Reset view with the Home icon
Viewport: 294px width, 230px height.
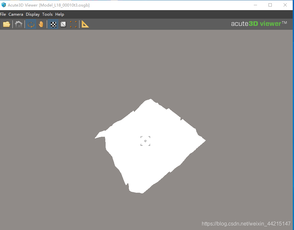pyautogui.click(x=19, y=24)
